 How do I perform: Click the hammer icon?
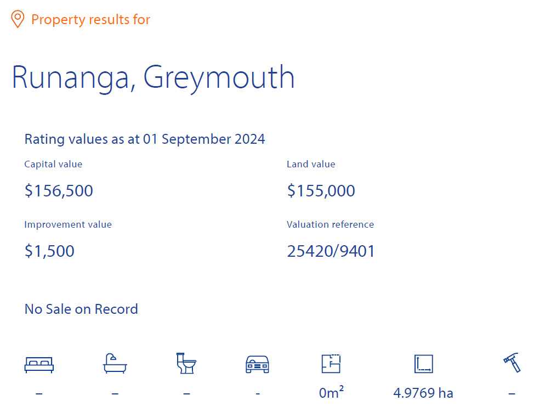512,363
